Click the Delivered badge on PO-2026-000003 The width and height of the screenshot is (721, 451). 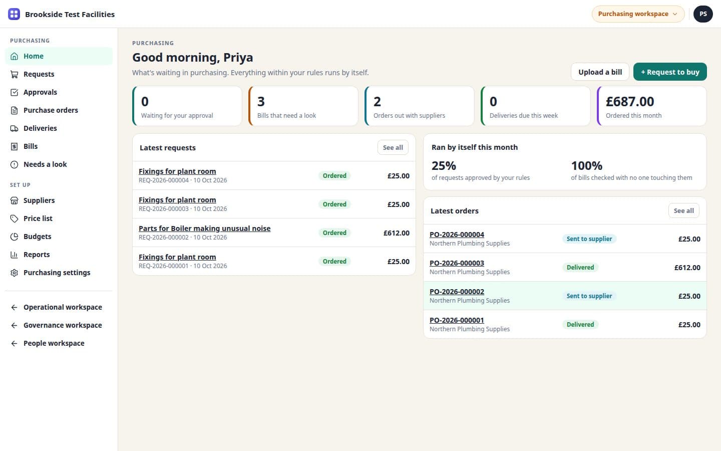[580, 268]
